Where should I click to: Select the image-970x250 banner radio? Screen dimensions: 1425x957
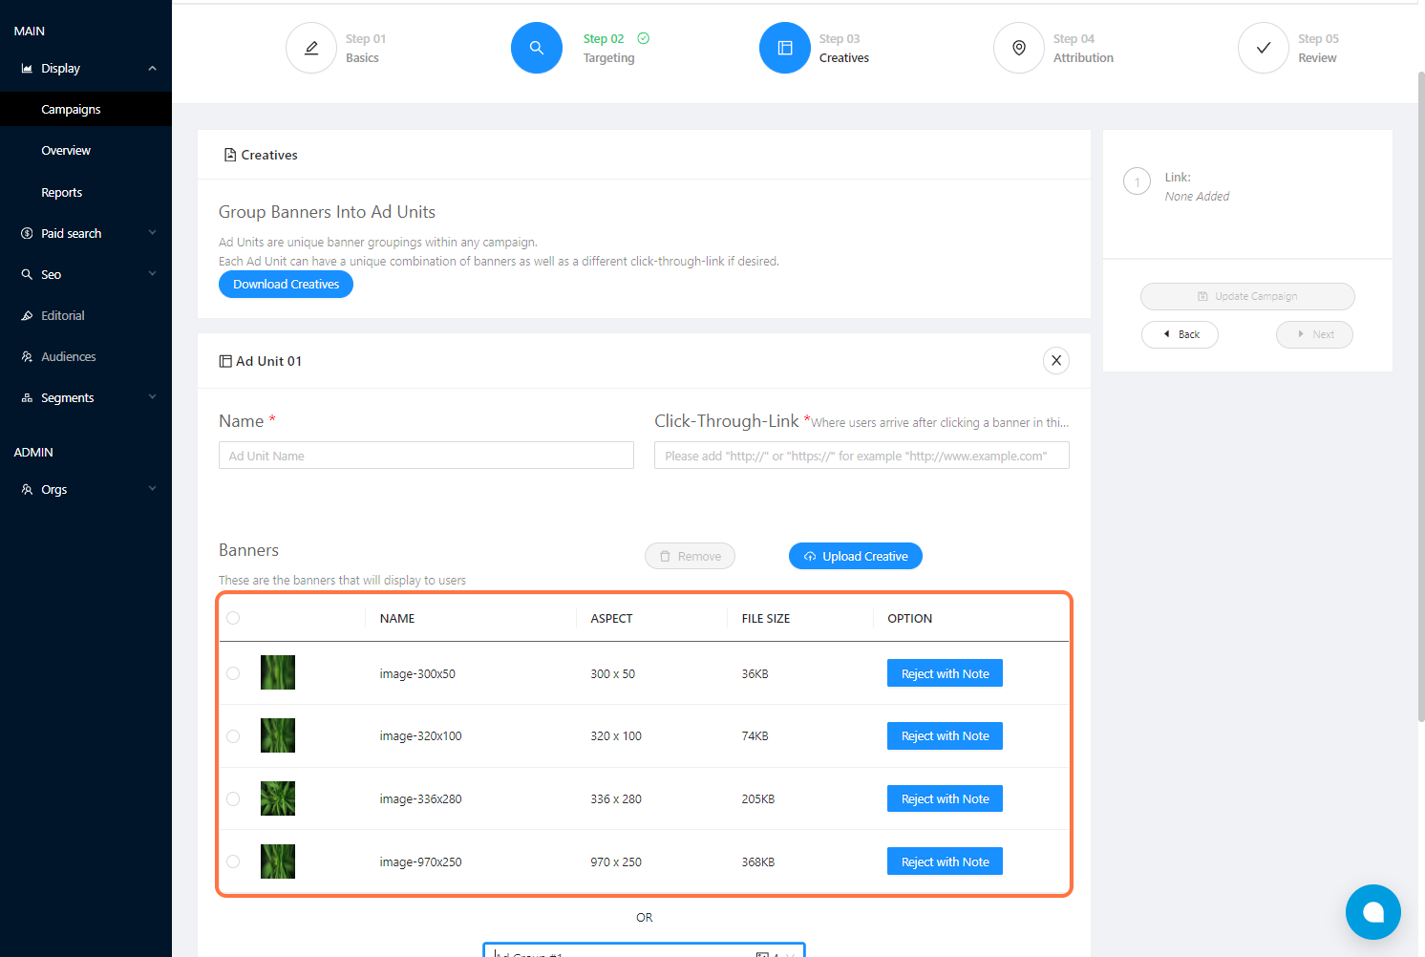[x=233, y=861]
